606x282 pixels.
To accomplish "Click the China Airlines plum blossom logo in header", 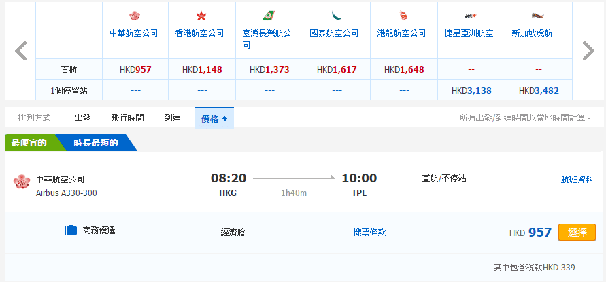I will point(134,16).
